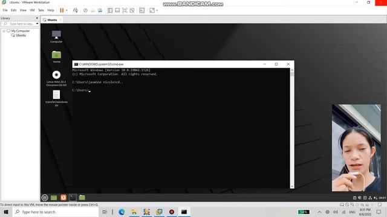Open the Help menu
This screenshot has width=387, height=217.
point(51,10)
